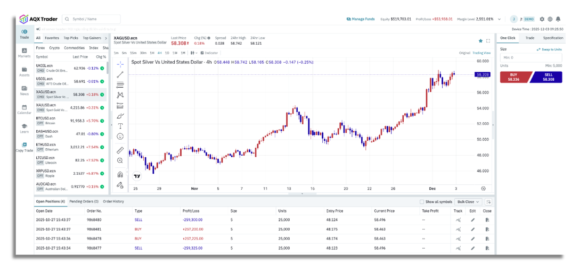Select the trend line drawing tool
The image size is (579, 272).
click(120, 74)
